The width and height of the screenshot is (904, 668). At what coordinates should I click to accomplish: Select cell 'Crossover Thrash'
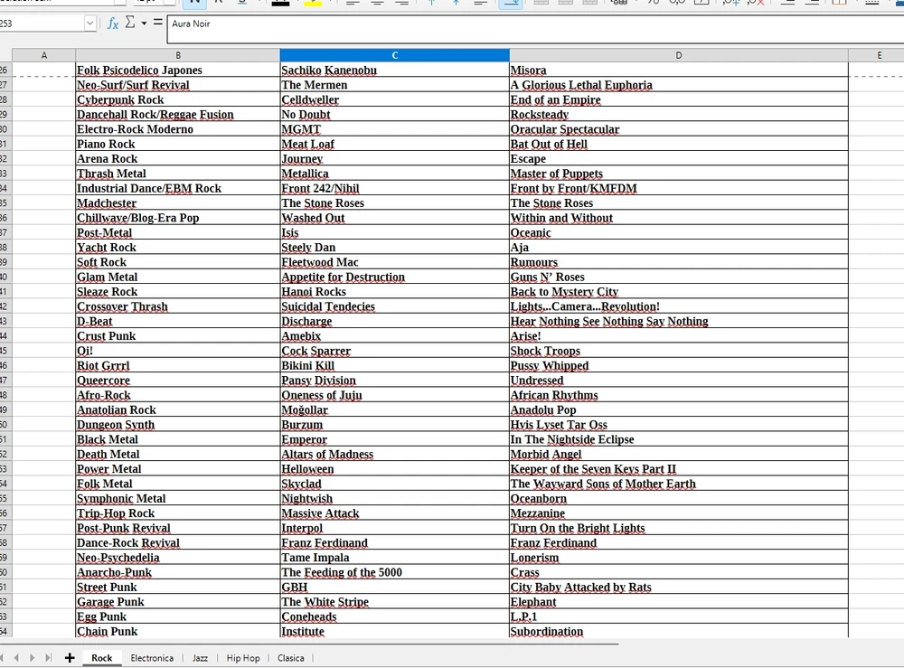click(177, 306)
